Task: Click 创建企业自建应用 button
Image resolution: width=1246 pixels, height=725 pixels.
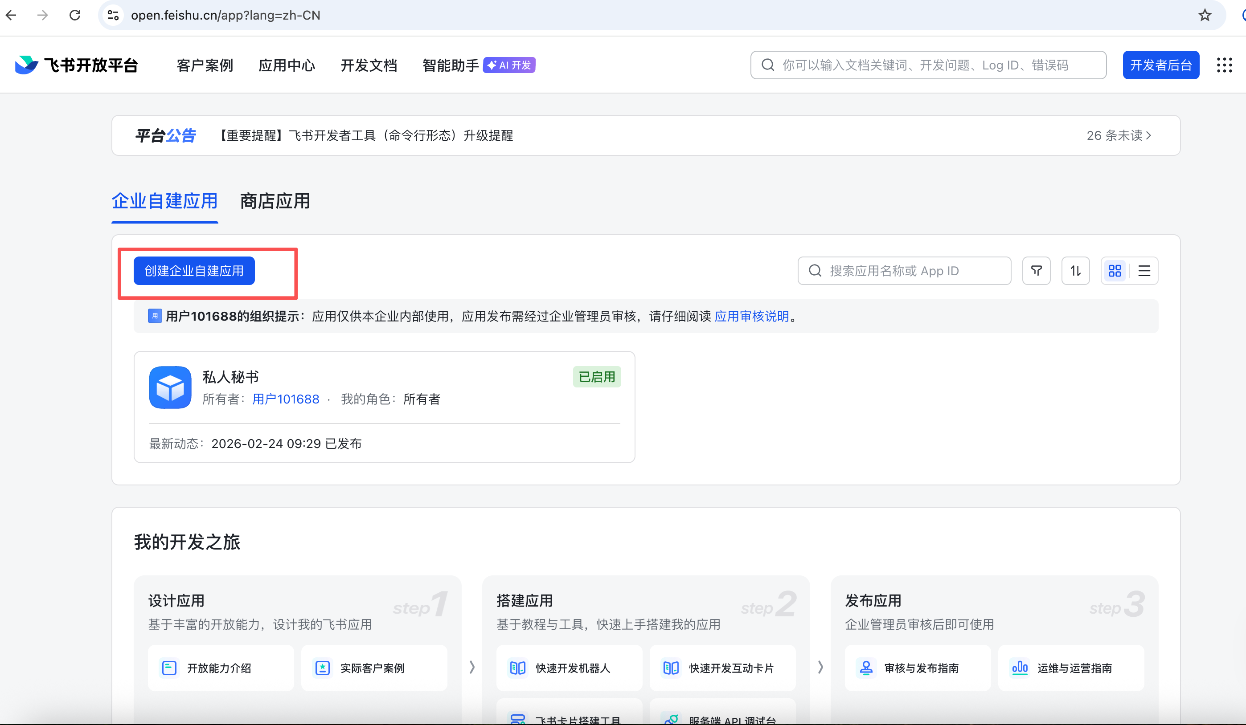Action: [194, 270]
